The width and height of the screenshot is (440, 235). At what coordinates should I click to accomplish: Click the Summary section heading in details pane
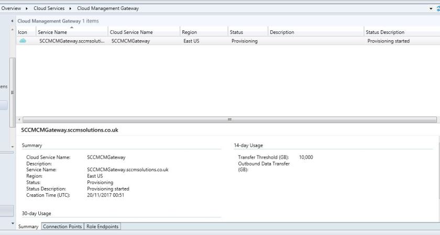coord(32,146)
